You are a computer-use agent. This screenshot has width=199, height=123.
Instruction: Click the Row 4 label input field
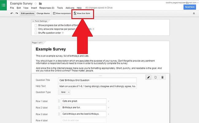[x=83, y=120]
